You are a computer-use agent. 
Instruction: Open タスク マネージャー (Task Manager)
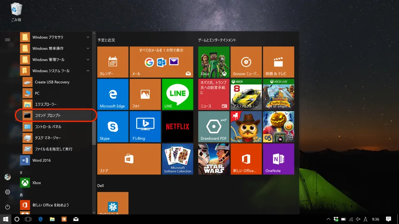[56, 138]
